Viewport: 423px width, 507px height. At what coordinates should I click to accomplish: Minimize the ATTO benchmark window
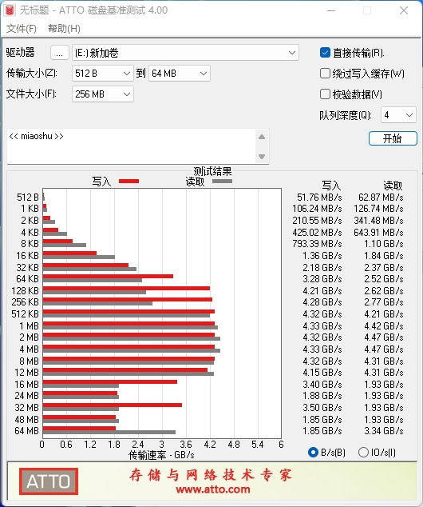coord(331,10)
